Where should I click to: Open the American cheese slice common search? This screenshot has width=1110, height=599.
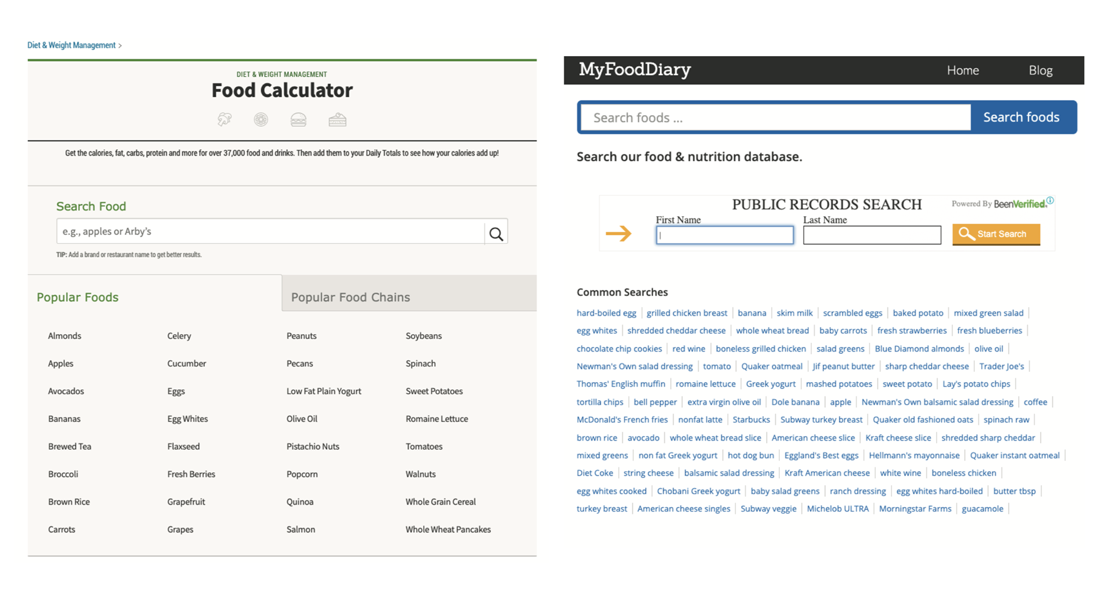point(813,438)
